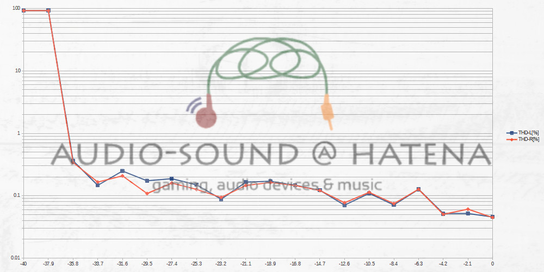Click the x-axis label -18.9
Screen dimensions: 544x272
pos(270,264)
